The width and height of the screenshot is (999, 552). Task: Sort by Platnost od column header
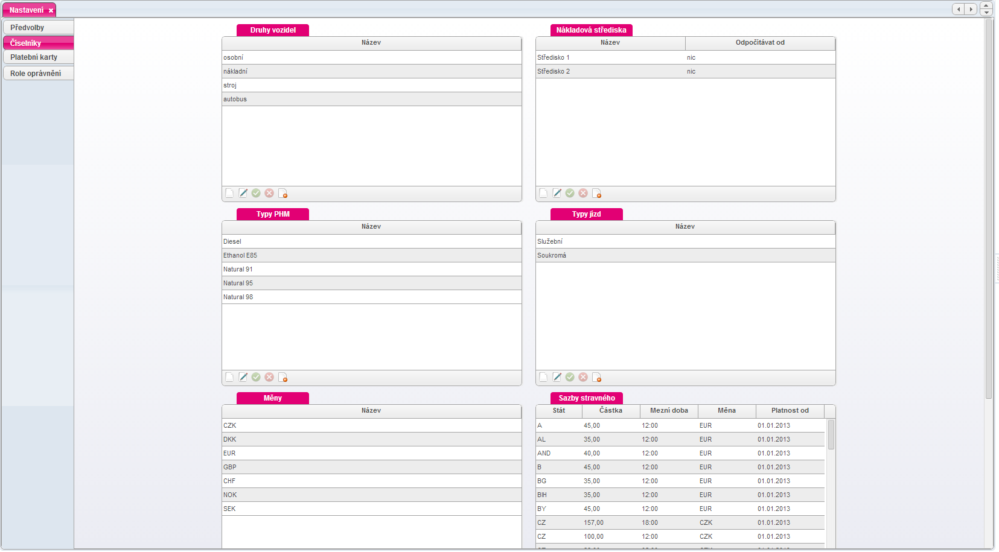pos(790,411)
